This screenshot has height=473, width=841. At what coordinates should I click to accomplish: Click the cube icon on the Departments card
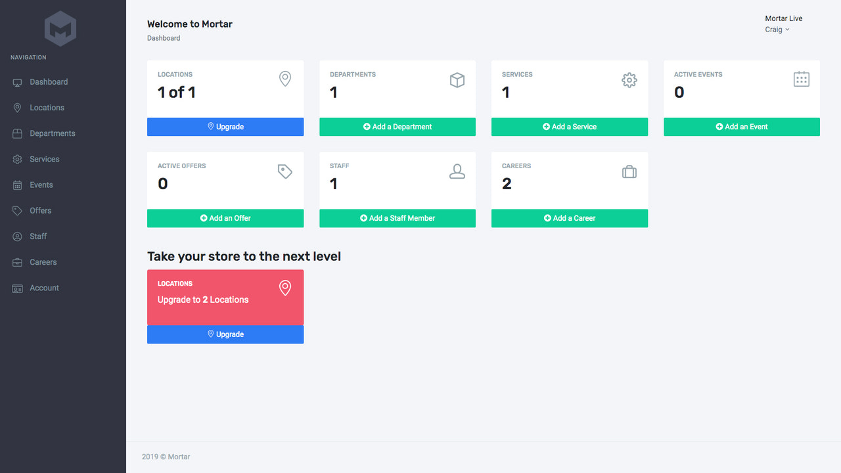(x=457, y=79)
